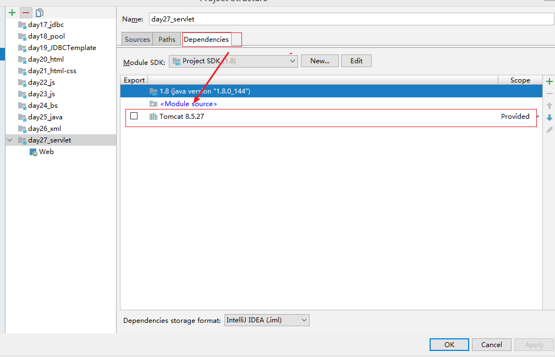Click the red remove module icon

tap(26, 13)
